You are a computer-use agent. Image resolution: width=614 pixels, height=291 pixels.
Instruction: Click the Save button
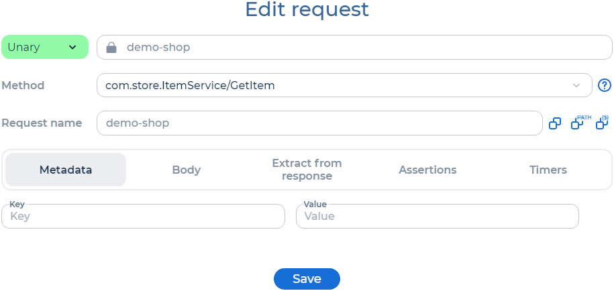[307, 279]
